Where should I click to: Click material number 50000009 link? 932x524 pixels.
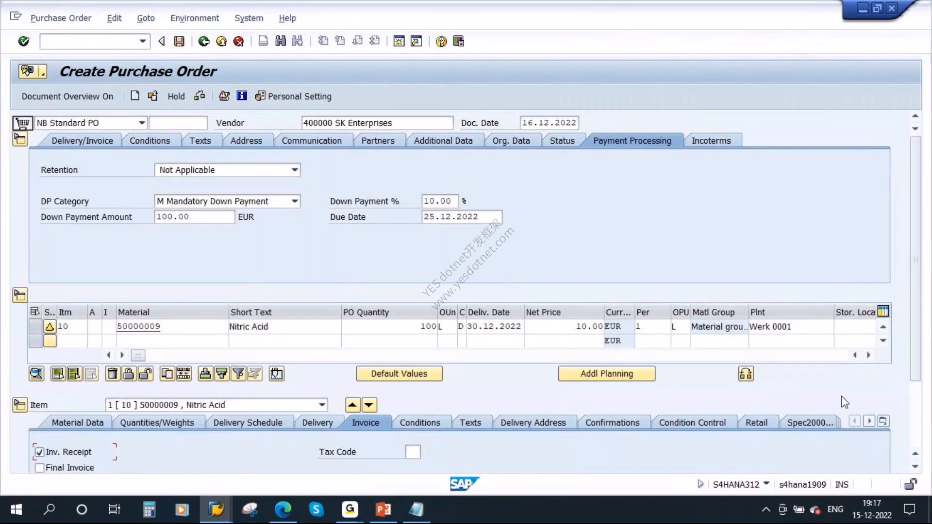pyautogui.click(x=138, y=327)
